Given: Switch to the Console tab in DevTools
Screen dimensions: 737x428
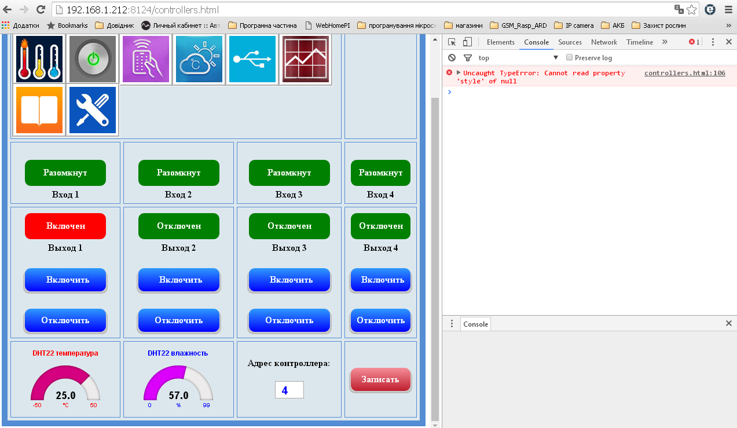Looking at the screenshot, I should [536, 42].
